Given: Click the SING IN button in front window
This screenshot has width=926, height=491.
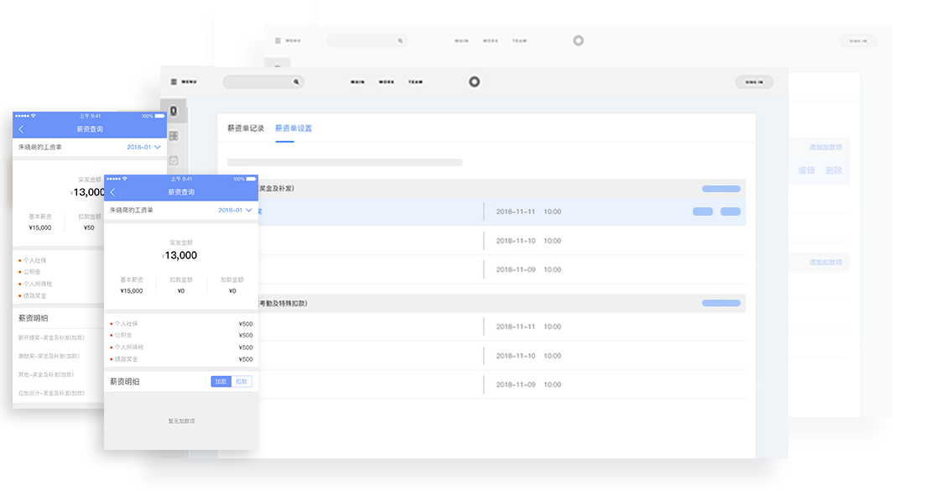Looking at the screenshot, I should [754, 82].
